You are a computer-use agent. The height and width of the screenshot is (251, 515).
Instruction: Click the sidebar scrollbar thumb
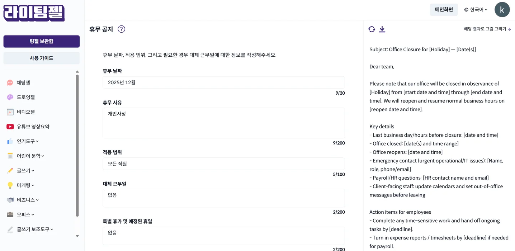click(x=77, y=145)
